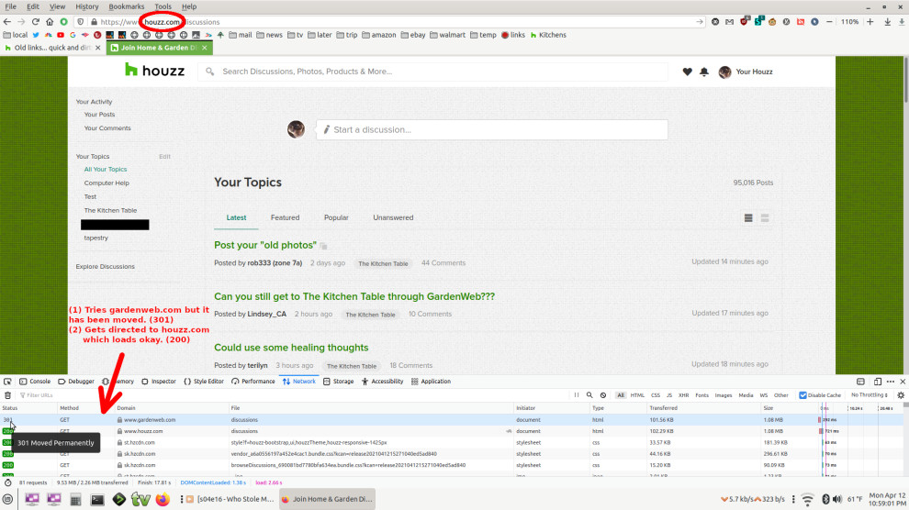The height and width of the screenshot is (510, 909).
Task: Expand the trip bookmarks folder
Action: pos(347,35)
